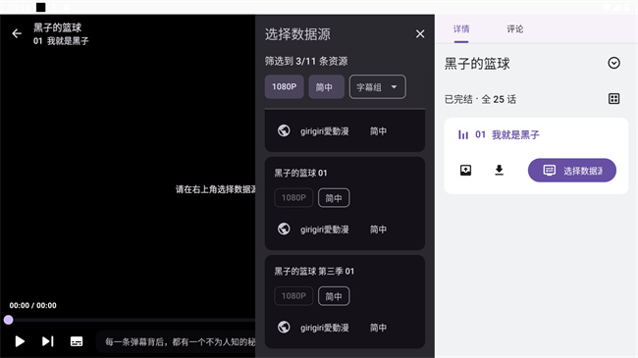The image size is (638, 358).
Task: Click the save to cache icon
Action: pyautogui.click(x=466, y=170)
